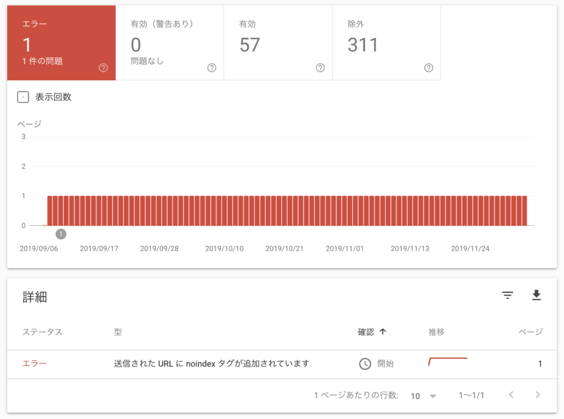Click help icon in the 除外 card
This screenshot has width=564, height=419.
429,68
